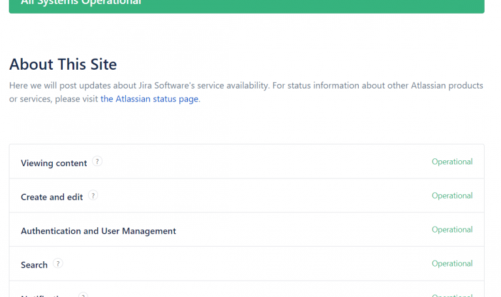Select the Create and edit component label

(x=52, y=197)
